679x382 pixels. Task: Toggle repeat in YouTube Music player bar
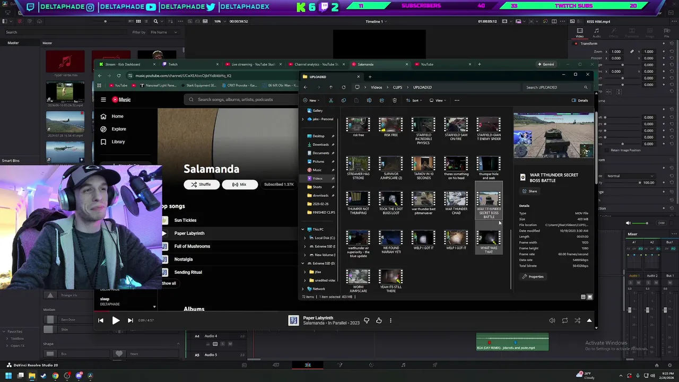click(565, 320)
